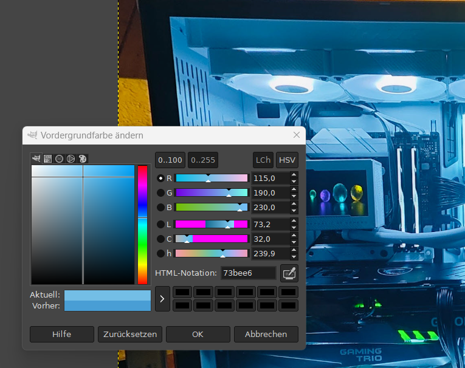Select the C chroma radio button
465x368 pixels.
pos(160,239)
